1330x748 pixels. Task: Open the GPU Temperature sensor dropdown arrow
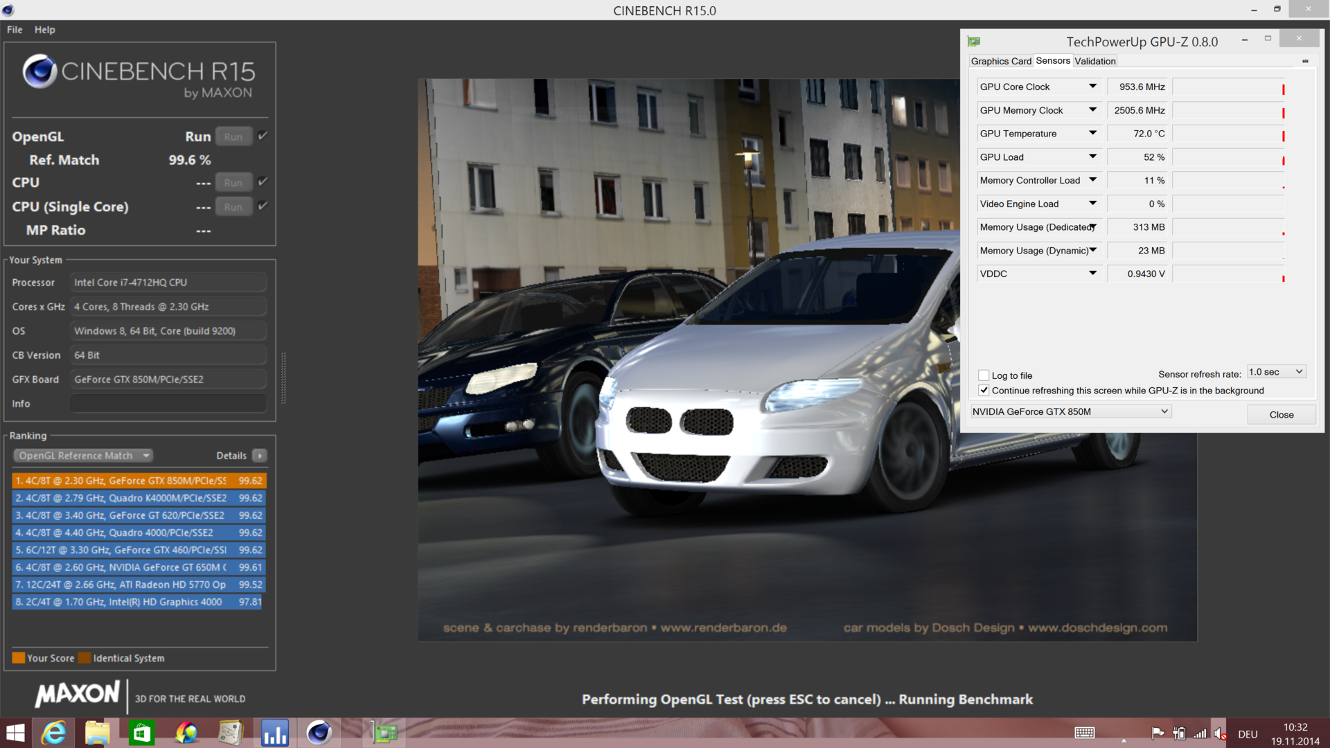1092,133
